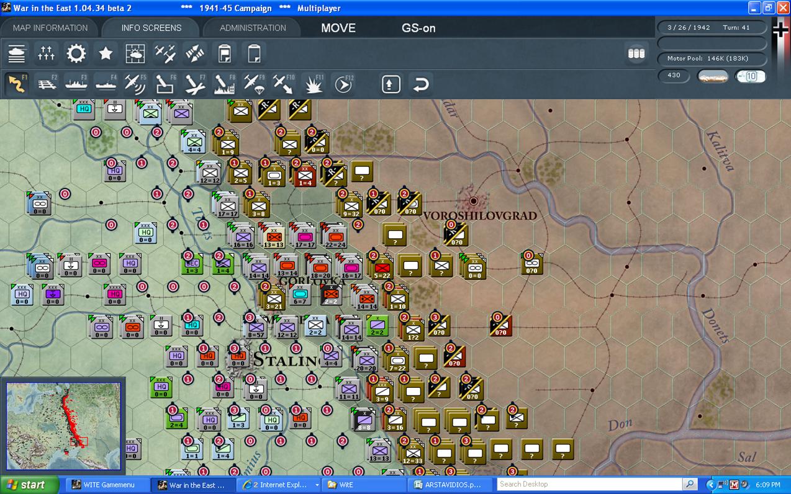Click the Motor Pool 146K readout
Viewport: 791px width, 494px height.
click(712, 58)
